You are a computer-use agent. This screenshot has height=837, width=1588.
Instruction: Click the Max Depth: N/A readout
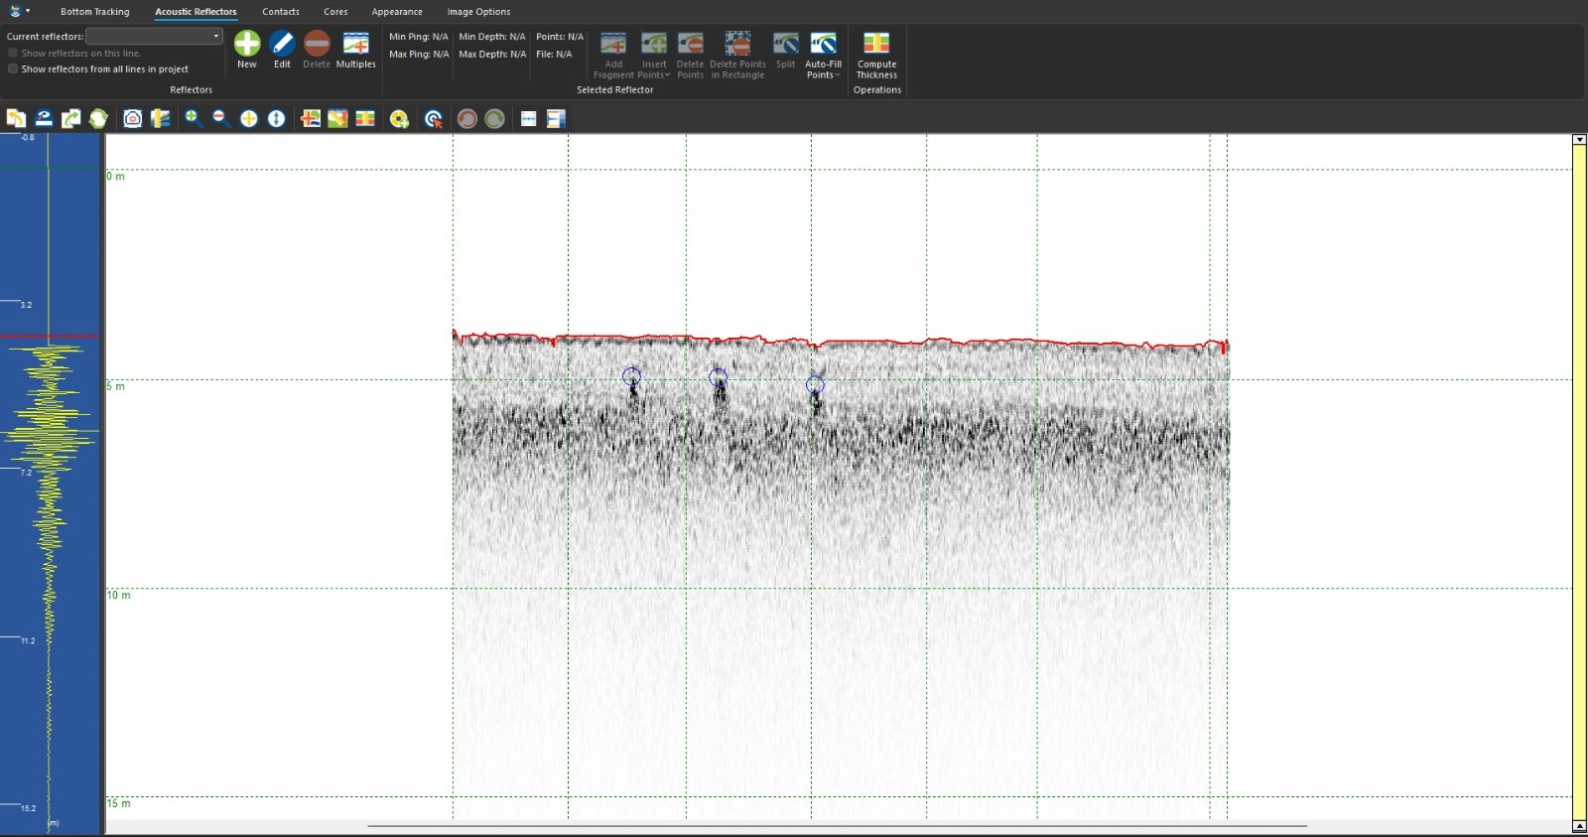point(492,55)
